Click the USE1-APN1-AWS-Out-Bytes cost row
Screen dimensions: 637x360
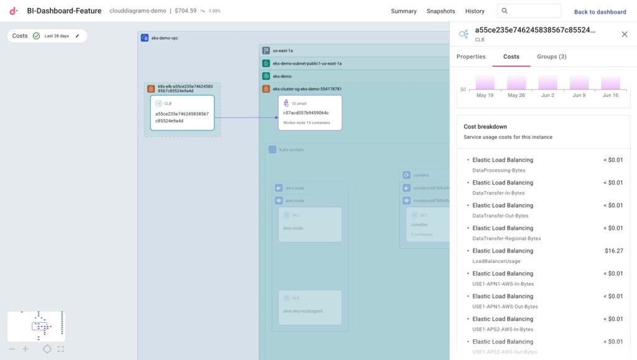pos(544,301)
